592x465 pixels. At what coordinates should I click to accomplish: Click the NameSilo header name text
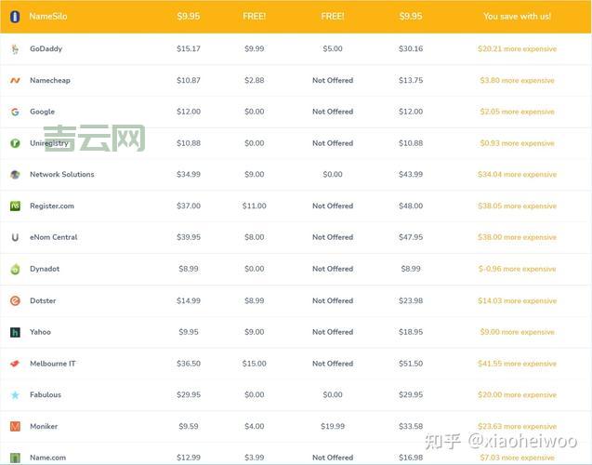pos(48,16)
